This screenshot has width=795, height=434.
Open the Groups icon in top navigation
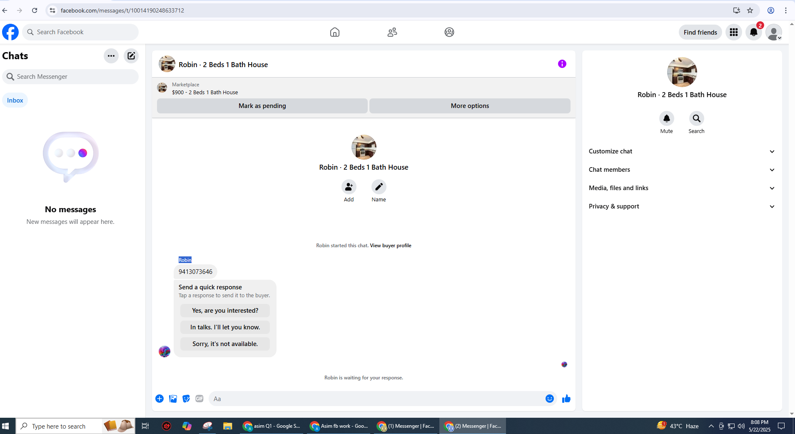449,32
